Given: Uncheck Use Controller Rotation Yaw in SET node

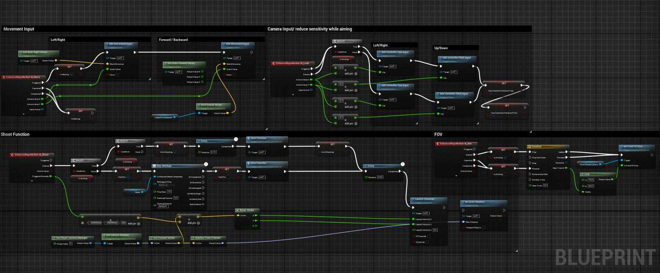Looking at the screenshot, I should click(x=491, y=94).
